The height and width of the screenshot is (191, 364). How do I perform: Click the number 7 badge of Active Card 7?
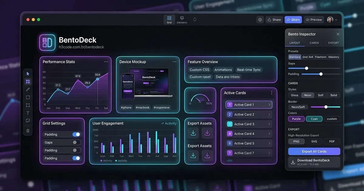click(x=230, y=153)
